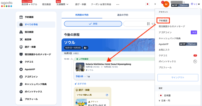This screenshot has height=106, width=202.
Task: Select プロフィール in the account dropdown
Action: (165, 67)
